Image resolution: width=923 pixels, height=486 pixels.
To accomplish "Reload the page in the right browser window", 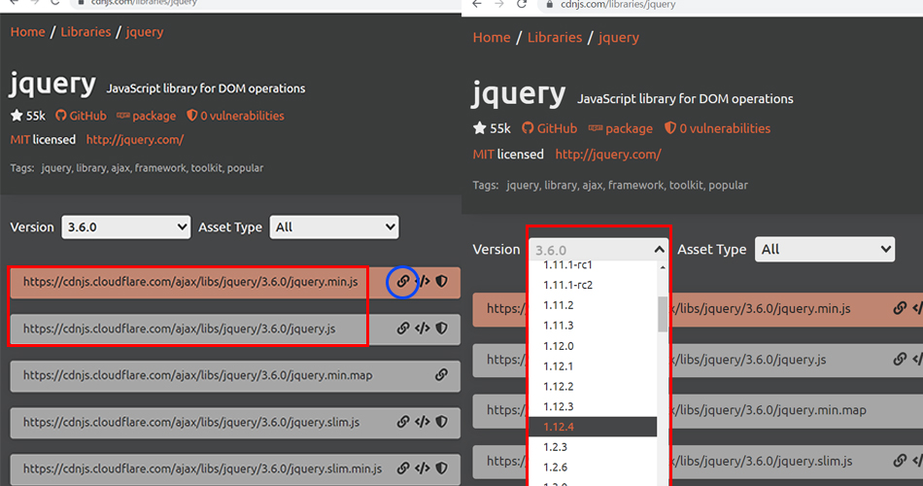I will (x=522, y=4).
